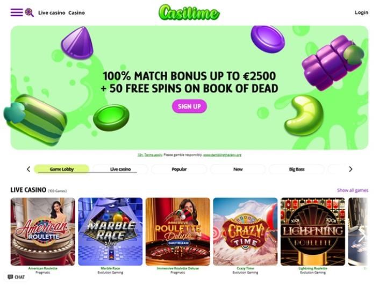The width and height of the screenshot is (379, 285).
Task: Click the lollipop search icon
Action: pyautogui.click(x=30, y=12)
